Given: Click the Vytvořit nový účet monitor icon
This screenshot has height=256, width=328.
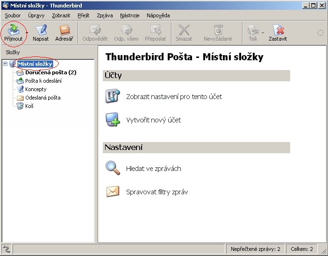Looking at the screenshot, I should (113, 120).
